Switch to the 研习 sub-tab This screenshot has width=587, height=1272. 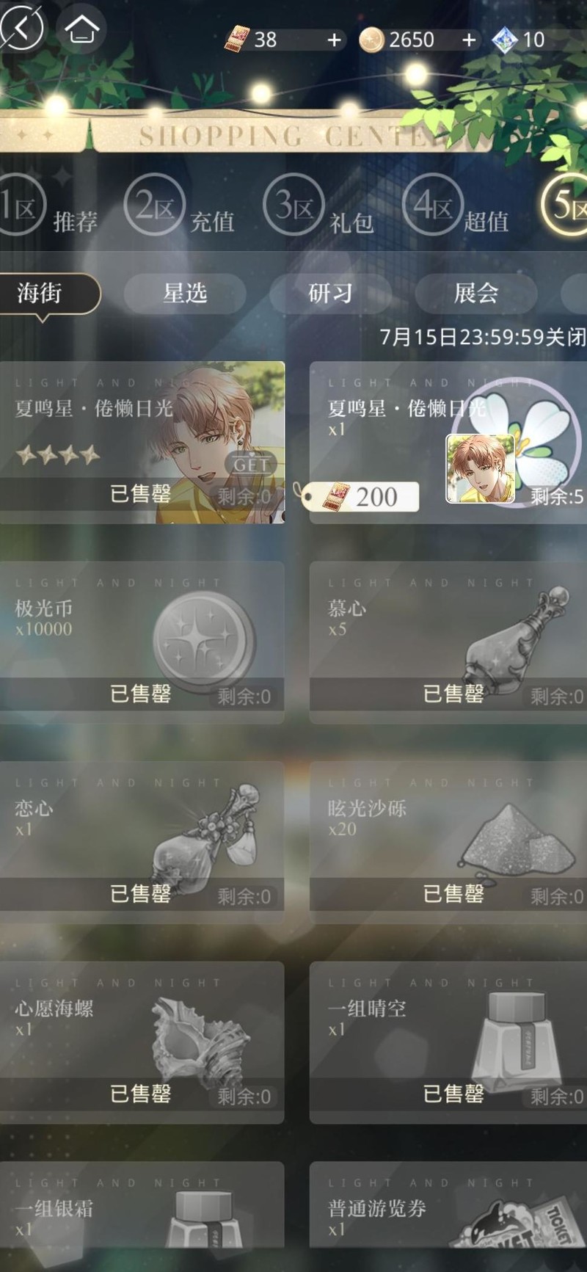(330, 294)
